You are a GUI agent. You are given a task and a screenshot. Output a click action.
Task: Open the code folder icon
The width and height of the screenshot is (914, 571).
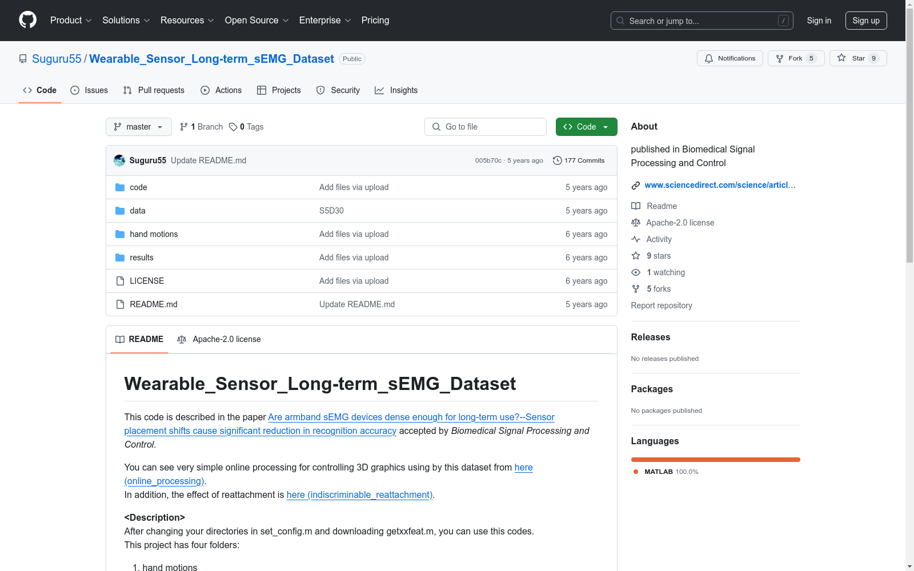click(120, 187)
